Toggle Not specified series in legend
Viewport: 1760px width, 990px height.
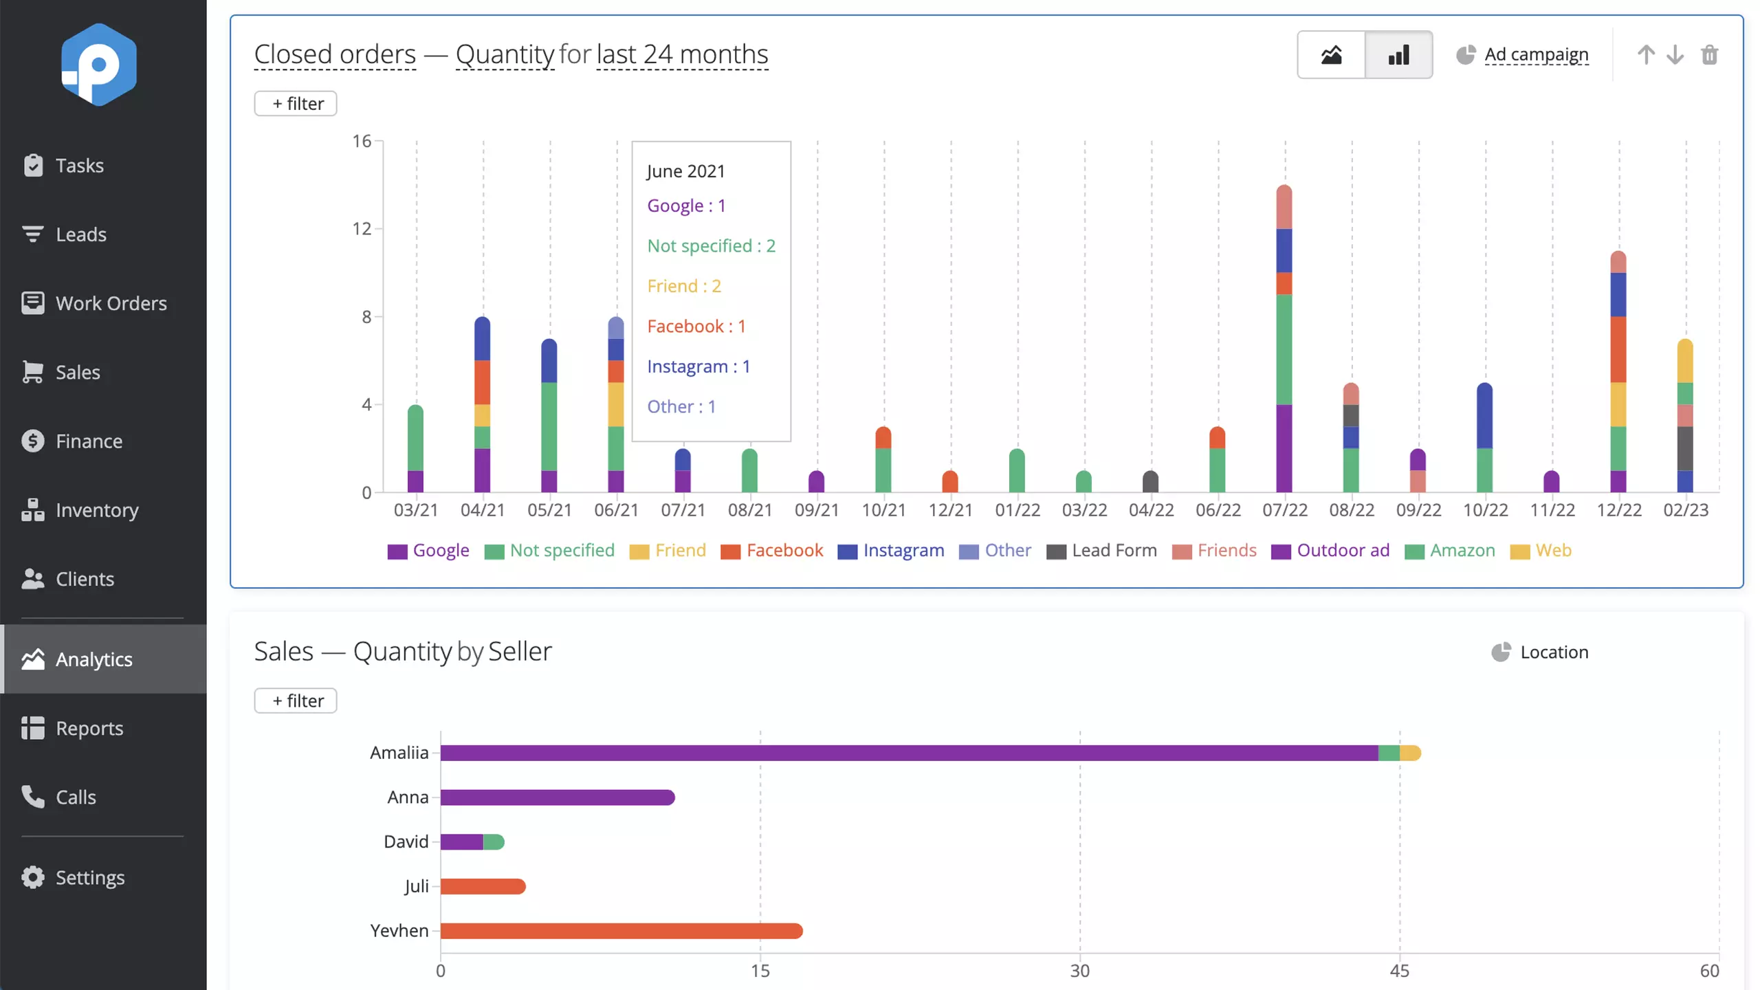[x=549, y=550]
